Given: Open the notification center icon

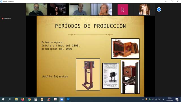Looking at the screenshot, I should coord(177,99).
